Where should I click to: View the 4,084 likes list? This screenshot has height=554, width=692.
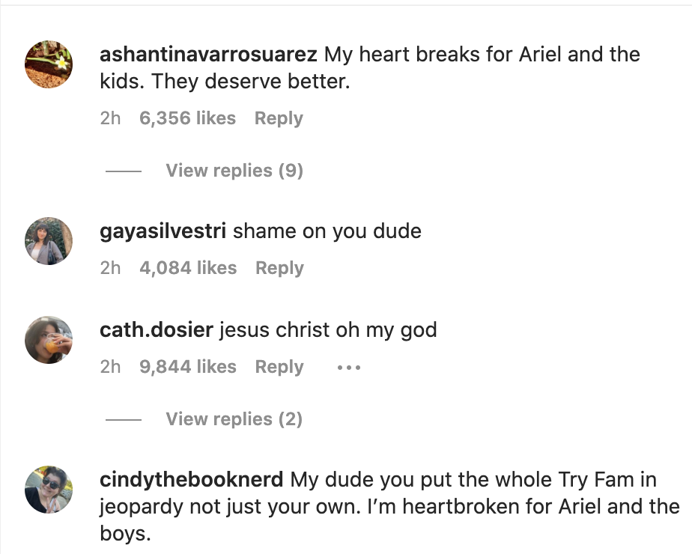(x=188, y=268)
